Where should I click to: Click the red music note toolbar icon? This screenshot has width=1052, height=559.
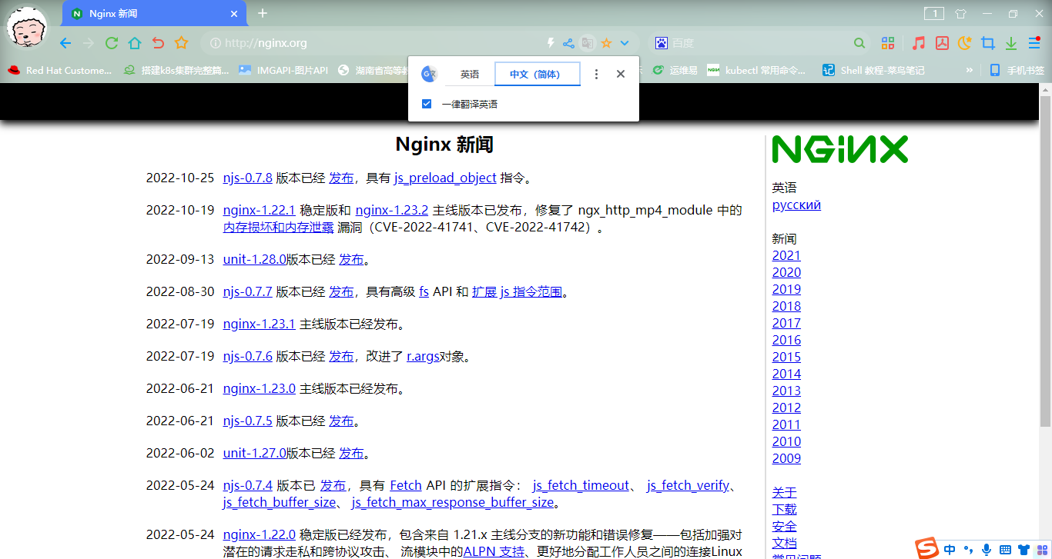coord(918,43)
